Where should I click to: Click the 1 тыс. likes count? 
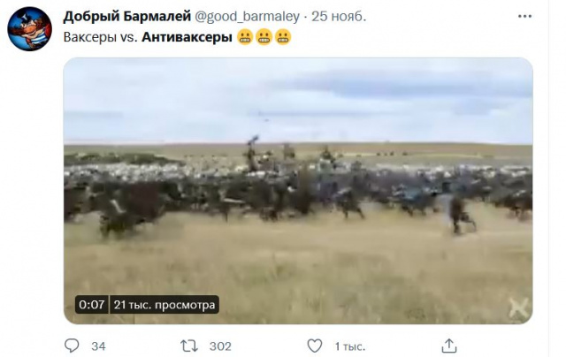(x=350, y=347)
